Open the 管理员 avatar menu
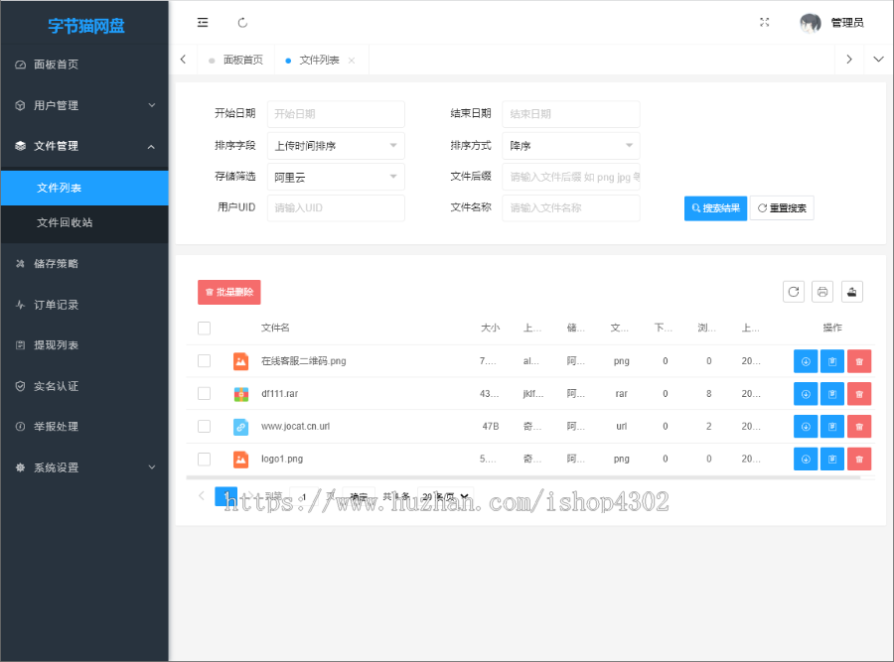 tap(831, 23)
